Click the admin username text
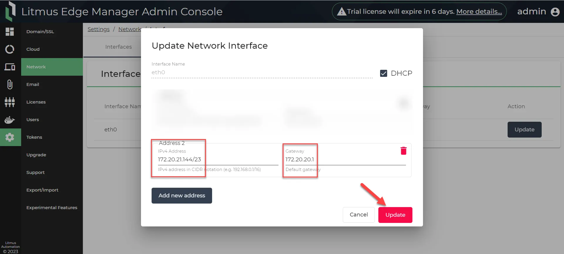The width and height of the screenshot is (564, 254). tap(531, 11)
